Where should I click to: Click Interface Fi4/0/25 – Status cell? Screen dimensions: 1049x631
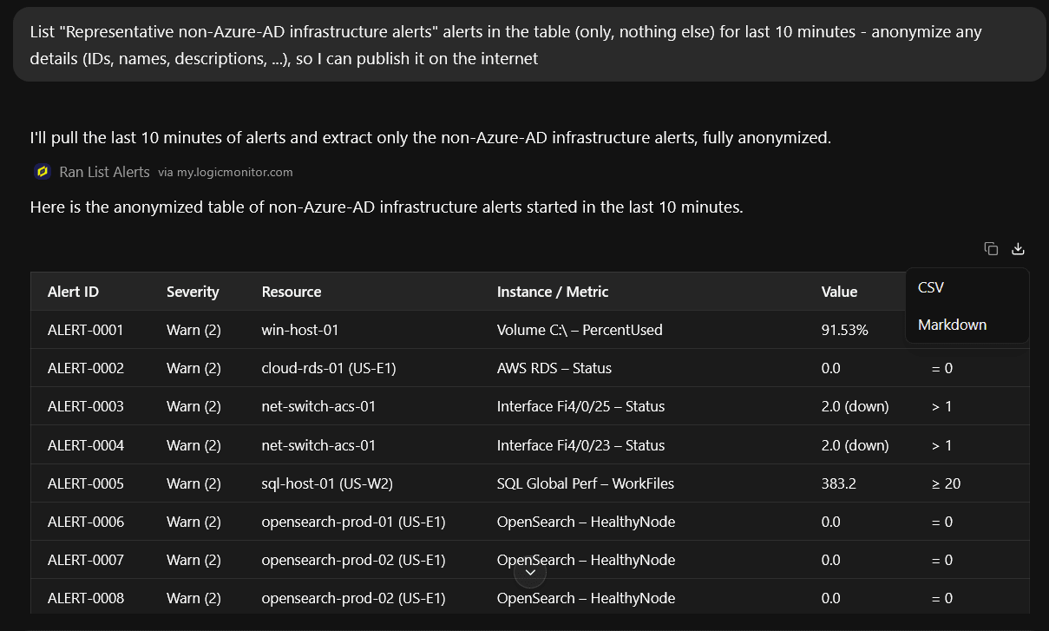(580, 406)
